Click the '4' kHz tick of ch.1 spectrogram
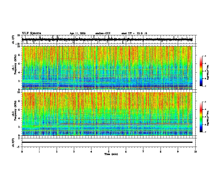Viewport: 220px width, 170px height. point(19,72)
